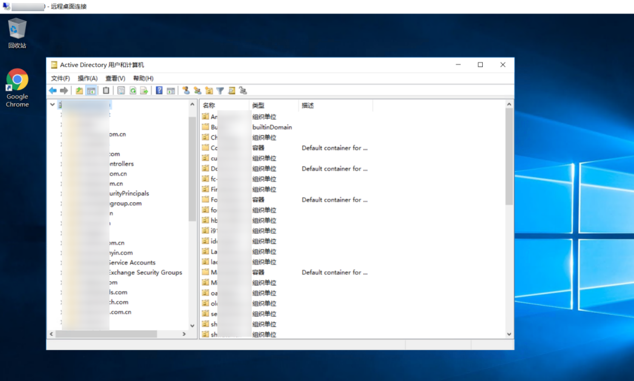Select the folder icon of the 'Co' row
This screenshot has height=381, width=634.
pyautogui.click(x=205, y=148)
